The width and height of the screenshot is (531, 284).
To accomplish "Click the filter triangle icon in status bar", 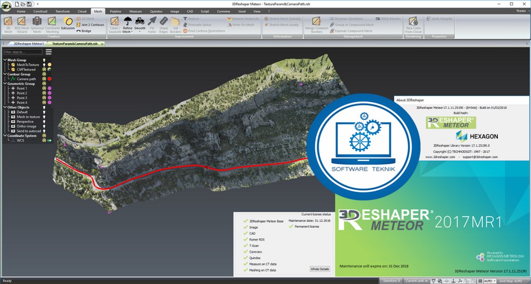I will [x=433, y=281].
